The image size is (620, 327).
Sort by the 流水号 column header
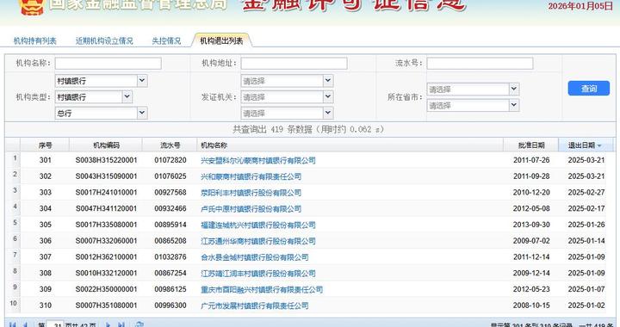coord(170,145)
